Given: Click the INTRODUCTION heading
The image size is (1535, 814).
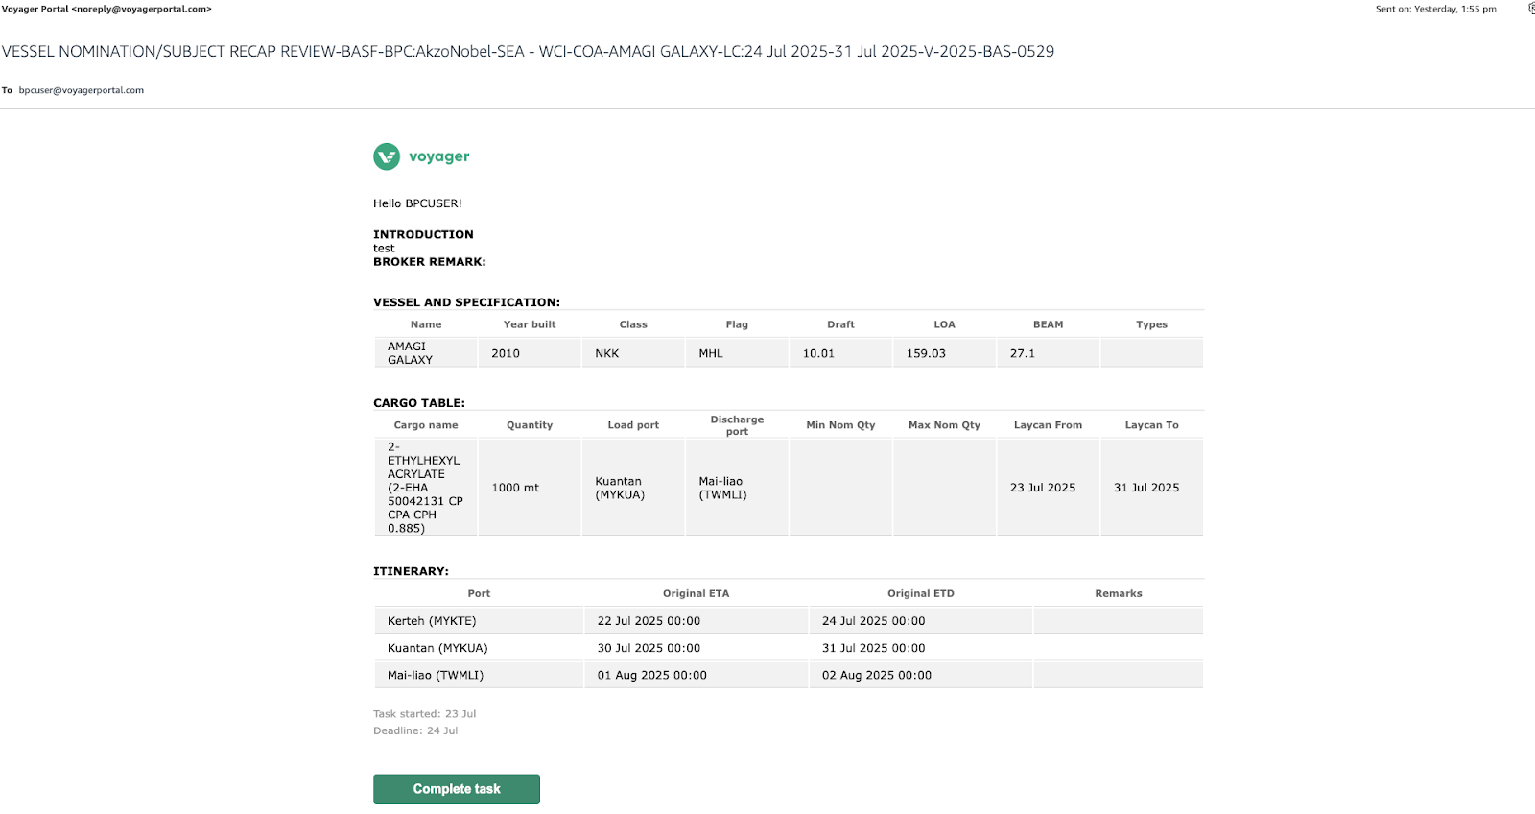Looking at the screenshot, I should pos(423,234).
